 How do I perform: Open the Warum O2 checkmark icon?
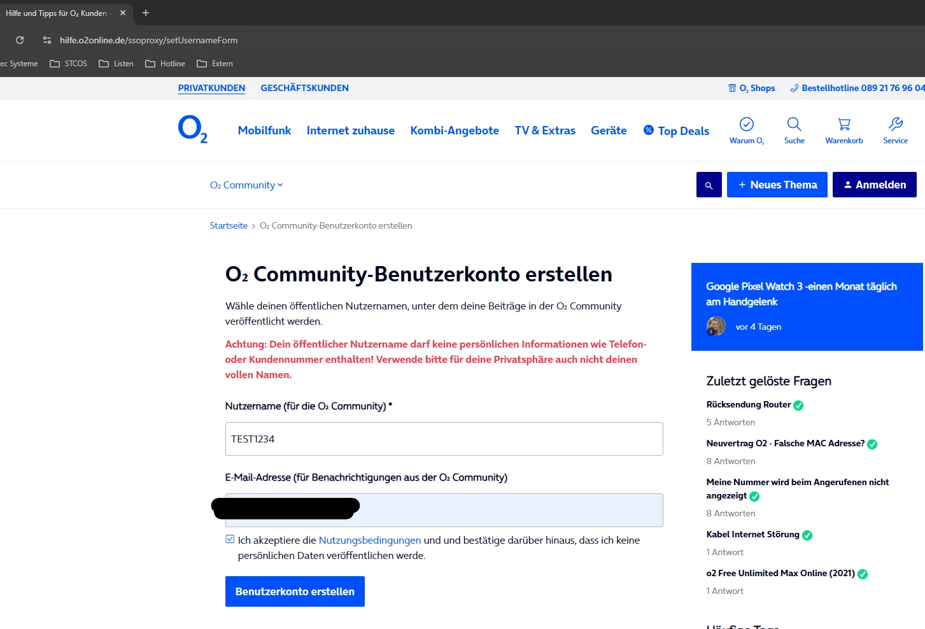tap(747, 124)
